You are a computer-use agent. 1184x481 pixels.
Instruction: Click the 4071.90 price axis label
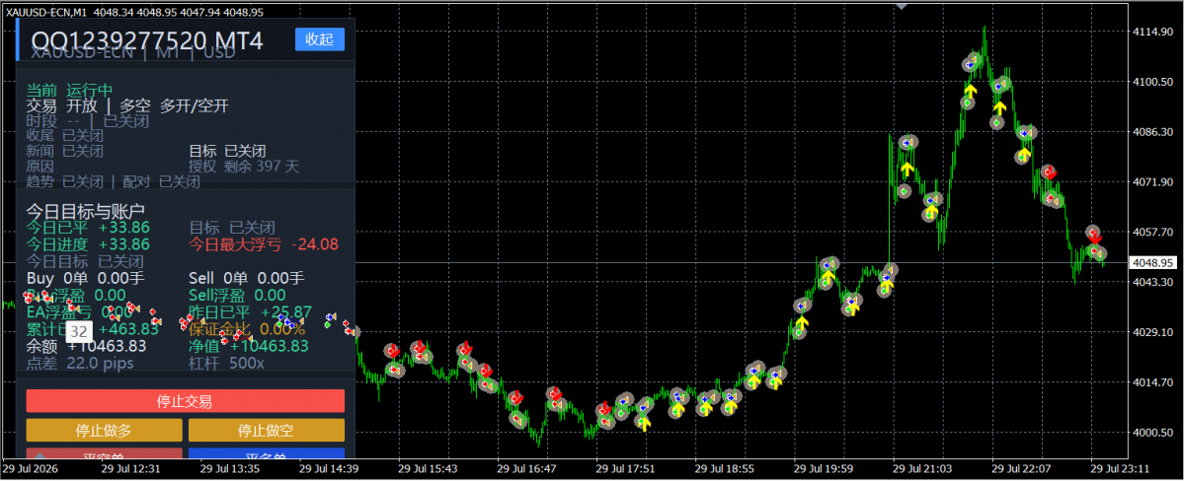click(x=1151, y=181)
